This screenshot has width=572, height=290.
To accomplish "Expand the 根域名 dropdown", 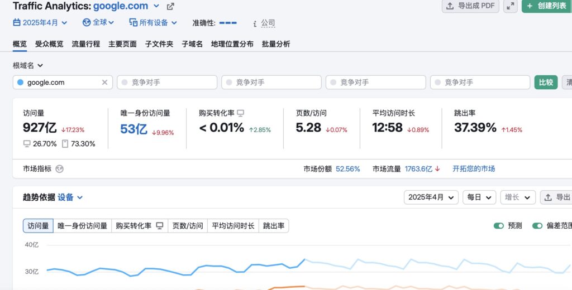I will (28, 66).
